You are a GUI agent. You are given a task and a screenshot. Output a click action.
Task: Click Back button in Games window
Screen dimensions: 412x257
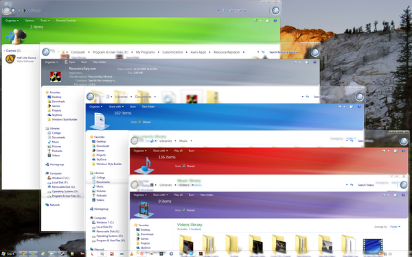click(x=5, y=10)
